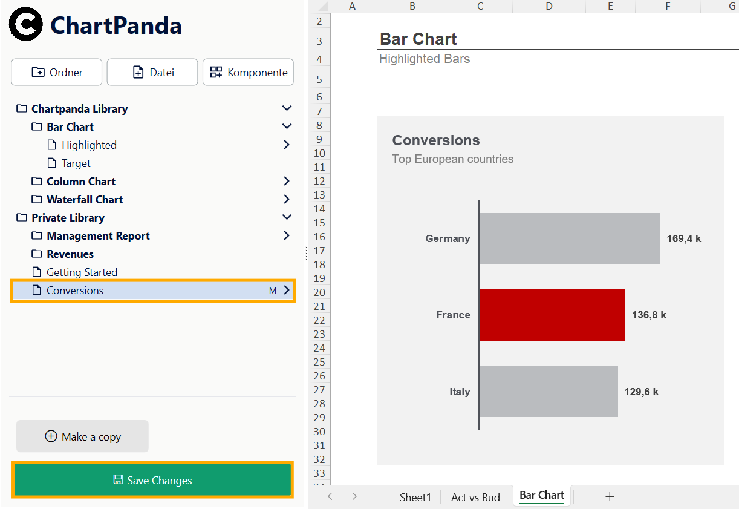Select the folder icon beside Management Report

pyautogui.click(x=37, y=235)
